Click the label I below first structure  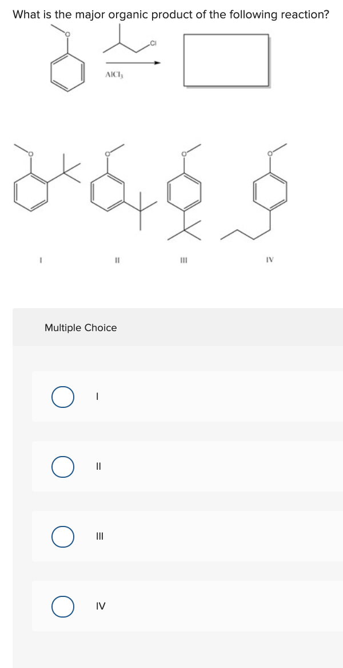click(x=39, y=260)
